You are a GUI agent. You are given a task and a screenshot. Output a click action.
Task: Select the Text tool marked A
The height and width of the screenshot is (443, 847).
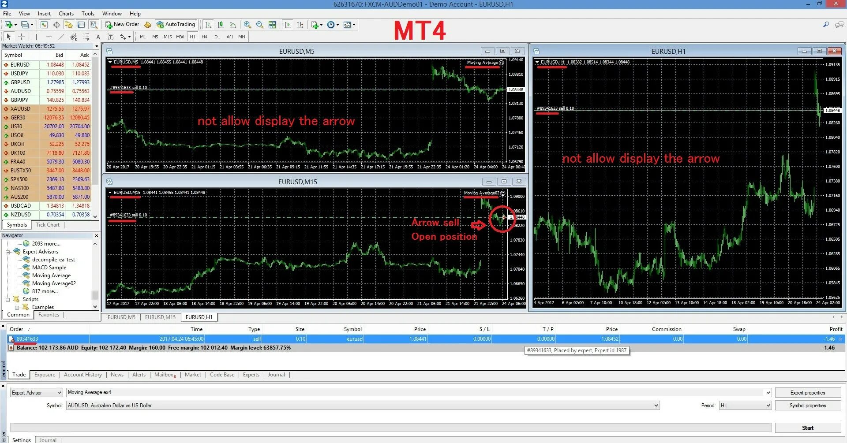[98, 37]
